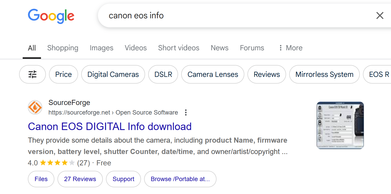Switch to the Images tab
391x194 pixels.
click(101, 48)
